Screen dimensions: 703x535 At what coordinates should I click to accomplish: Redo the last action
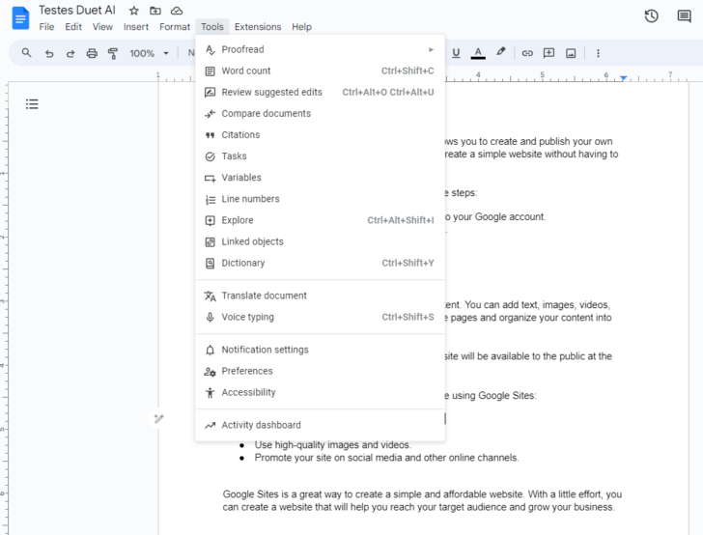70,53
